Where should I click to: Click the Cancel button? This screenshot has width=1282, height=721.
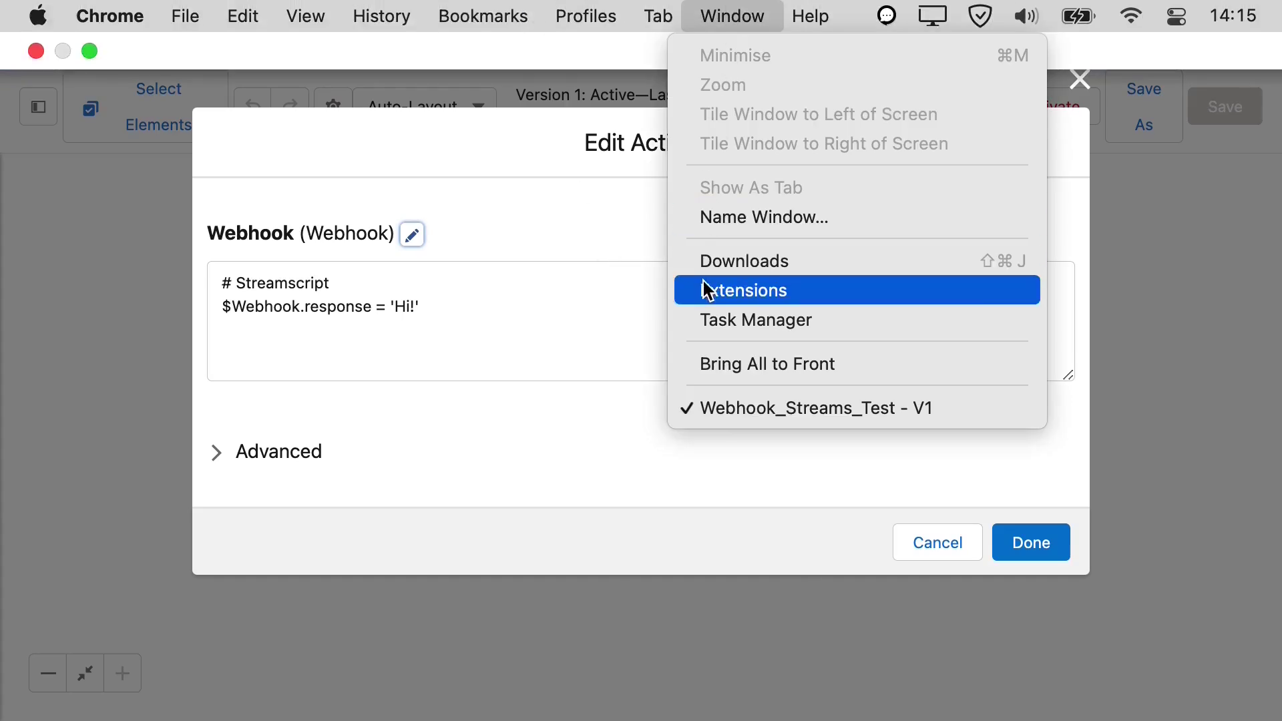click(x=937, y=543)
